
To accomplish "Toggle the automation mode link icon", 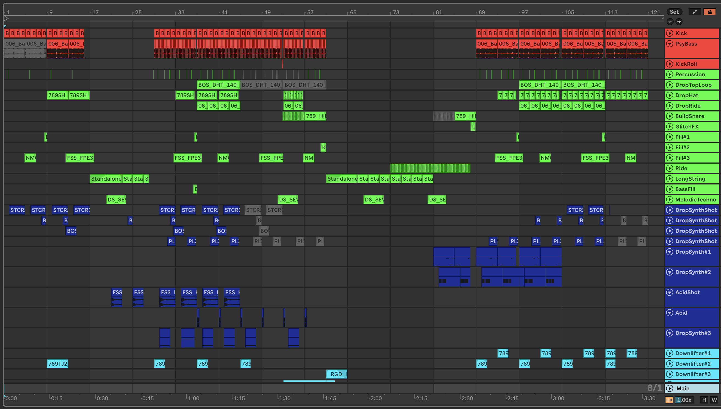I will coord(695,12).
